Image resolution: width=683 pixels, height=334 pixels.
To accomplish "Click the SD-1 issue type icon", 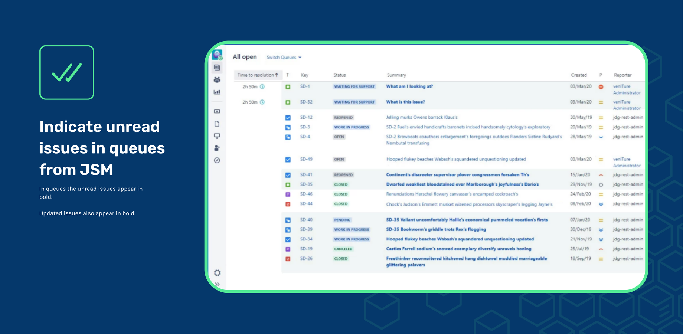I will tap(288, 87).
